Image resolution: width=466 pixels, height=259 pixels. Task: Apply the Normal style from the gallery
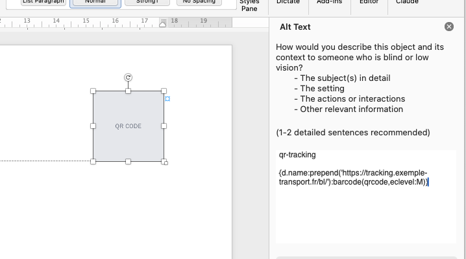[x=95, y=3]
